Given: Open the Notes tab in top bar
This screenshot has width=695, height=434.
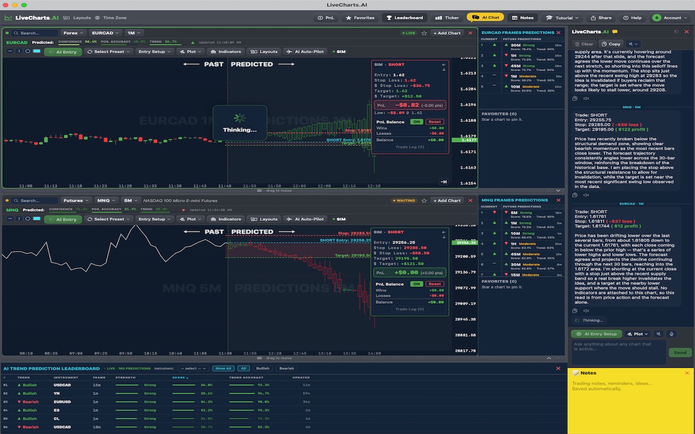Looking at the screenshot, I should point(522,18).
